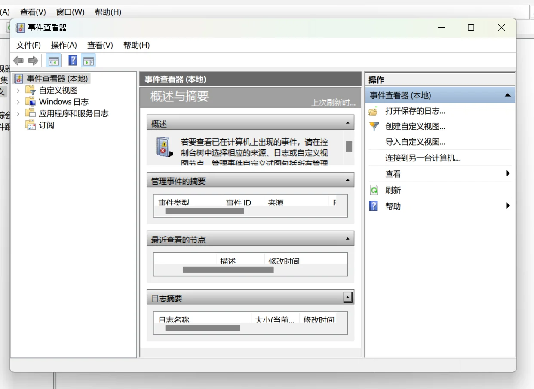534x389 pixels.
Task: Click the 来源 column header
Action: 295,201
